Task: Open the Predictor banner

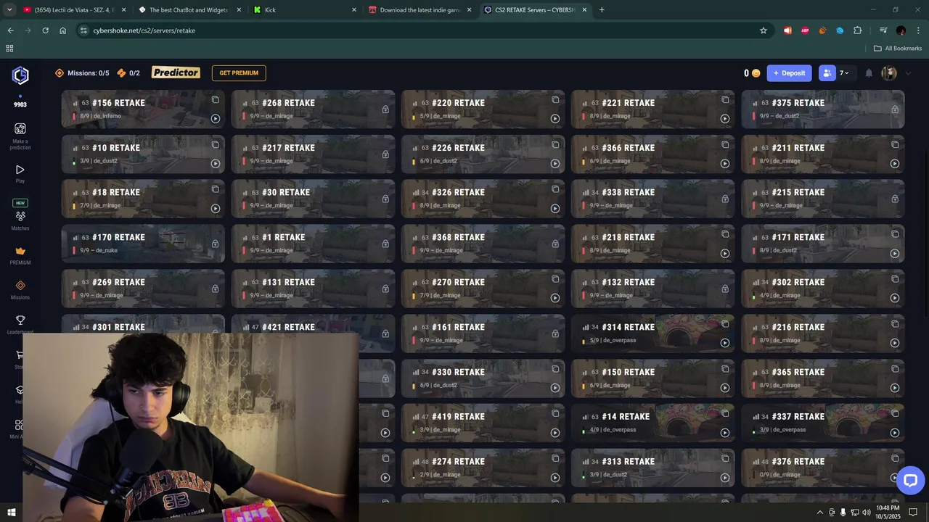Action: [x=176, y=72]
